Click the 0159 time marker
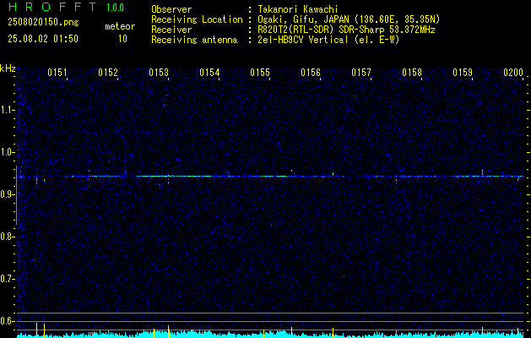The width and height of the screenshot is (531, 338). 463,73
